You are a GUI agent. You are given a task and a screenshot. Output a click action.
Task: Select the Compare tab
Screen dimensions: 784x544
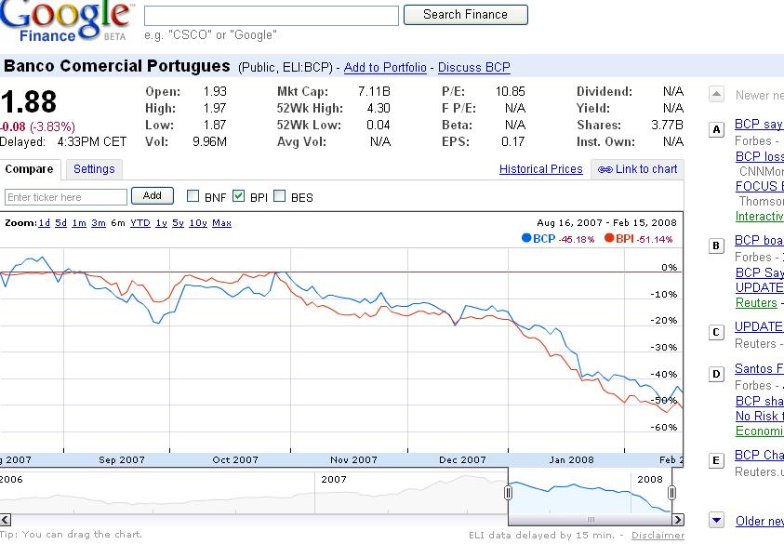tap(29, 169)
